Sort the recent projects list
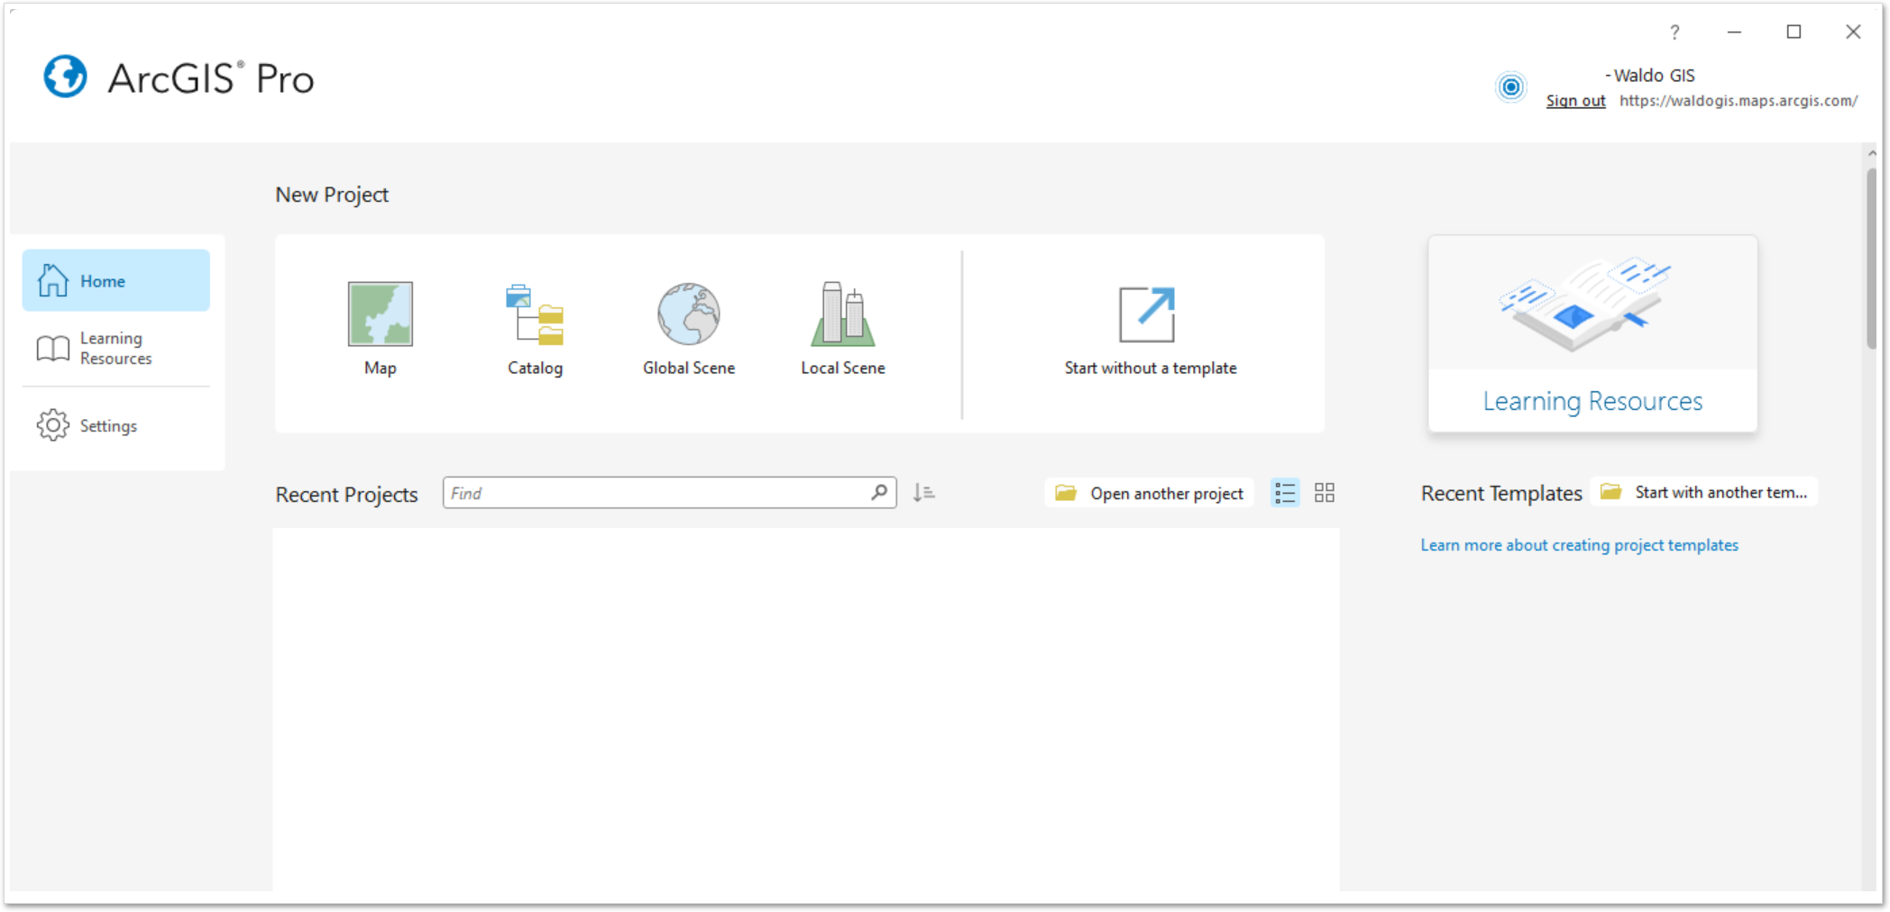1890x912 pixels. pyautogui.click(x=923, y=492)
